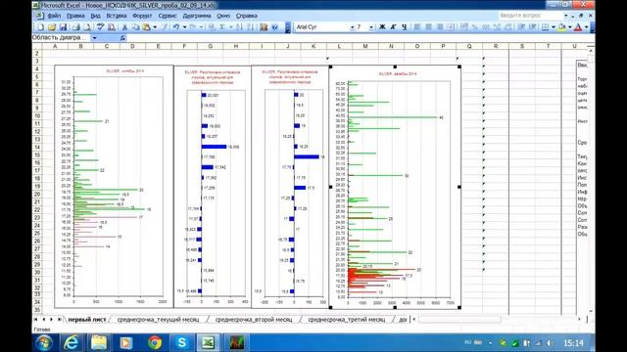Screen dimensions: 627x352
Task: Open the Undo history dropdown arrow
Action: [x=184, y=27]
